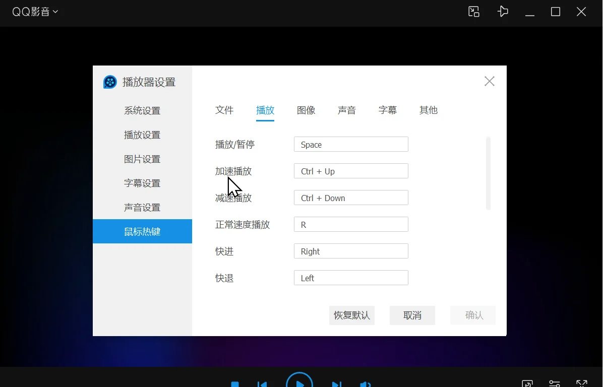Select 鼠标热键 in the sidebar
This screenshot has height=387, width=603.
coord(142,231)
